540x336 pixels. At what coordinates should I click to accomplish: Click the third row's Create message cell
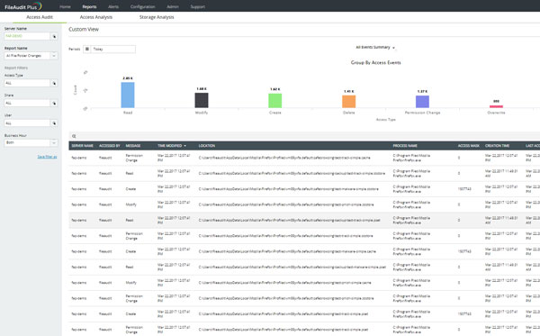pyautogui.click(x=130, y=189)
